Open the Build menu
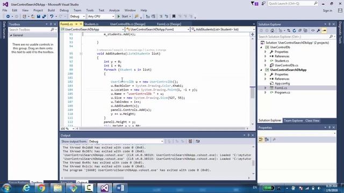The image size is (344, 193). click(x=51, y=10)
